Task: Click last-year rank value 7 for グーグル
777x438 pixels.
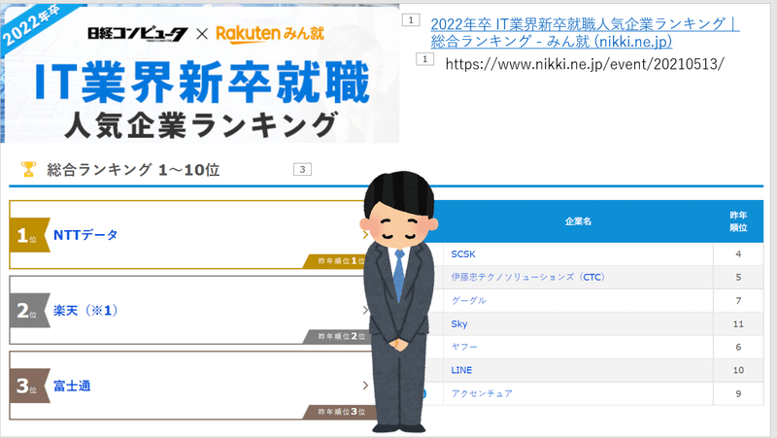Action: 738,300
